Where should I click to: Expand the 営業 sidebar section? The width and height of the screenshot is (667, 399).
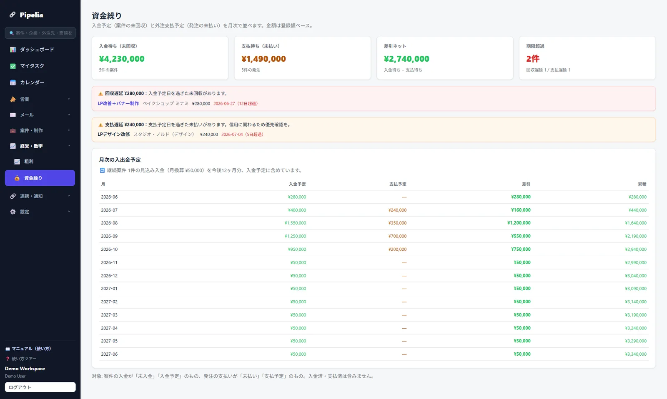[x=40, y=99]
